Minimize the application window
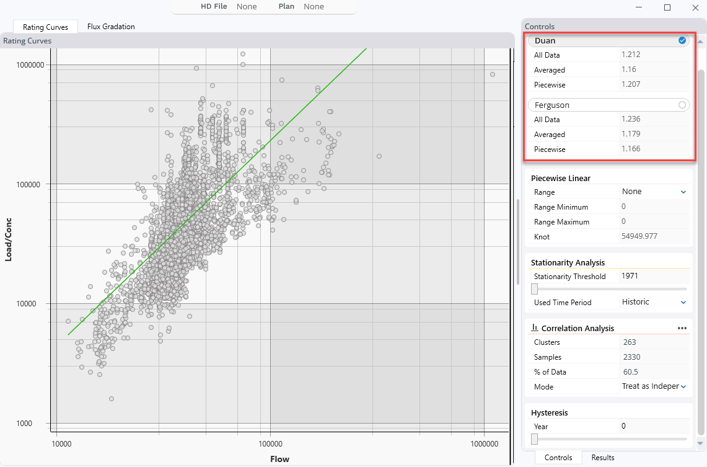 click(639, 7)
